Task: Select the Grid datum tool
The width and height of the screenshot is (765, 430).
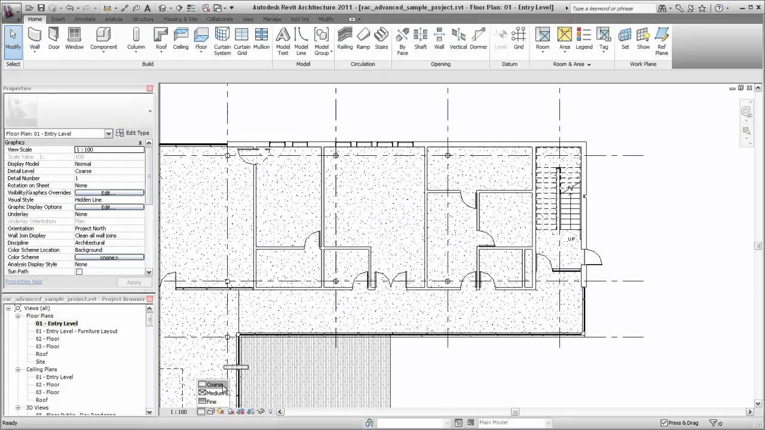Action: pyautogui.click(x=519, y=39)
